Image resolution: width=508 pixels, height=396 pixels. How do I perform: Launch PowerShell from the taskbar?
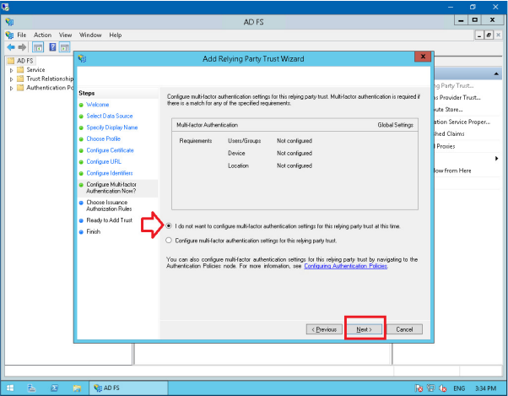[54, 388]
